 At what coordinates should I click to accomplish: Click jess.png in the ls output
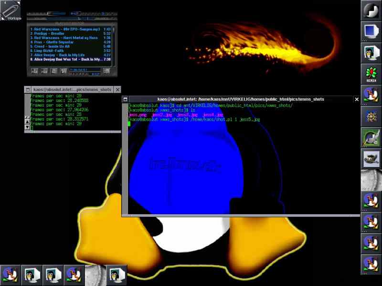[x=138, y=115]
